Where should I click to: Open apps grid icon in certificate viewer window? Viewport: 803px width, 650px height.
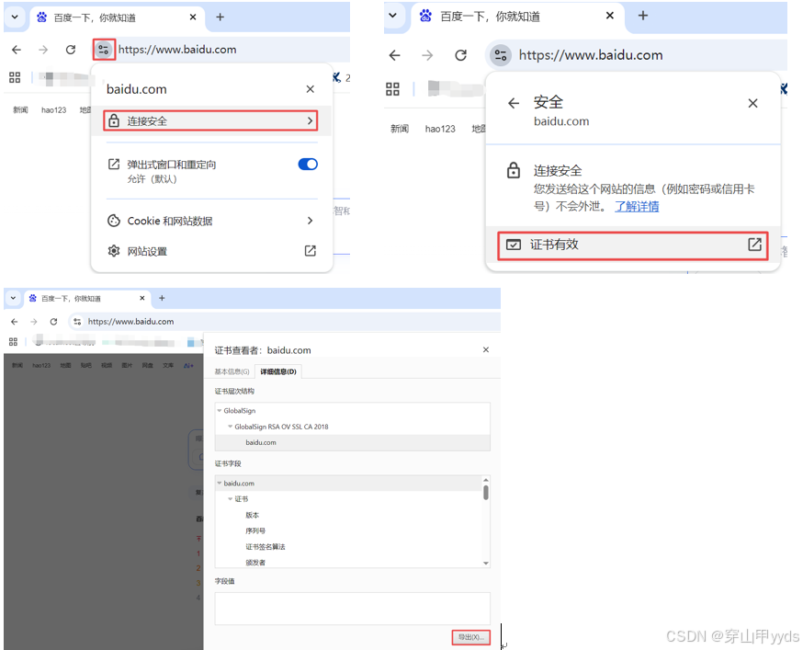13,341
